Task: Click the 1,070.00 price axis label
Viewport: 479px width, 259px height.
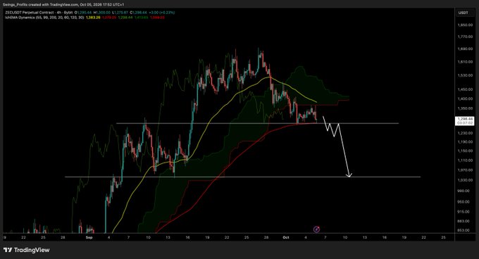Action: click(465, 170)
